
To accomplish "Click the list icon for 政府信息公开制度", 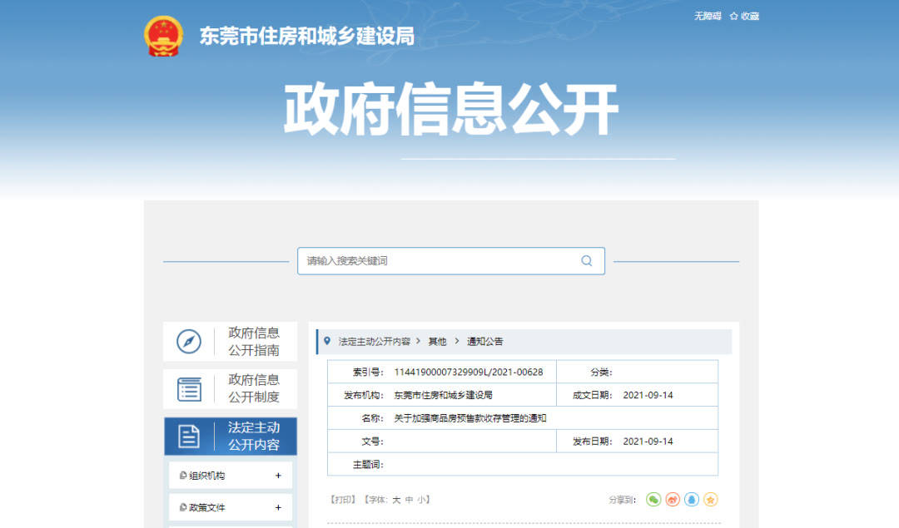I will (x=189, y=388).
